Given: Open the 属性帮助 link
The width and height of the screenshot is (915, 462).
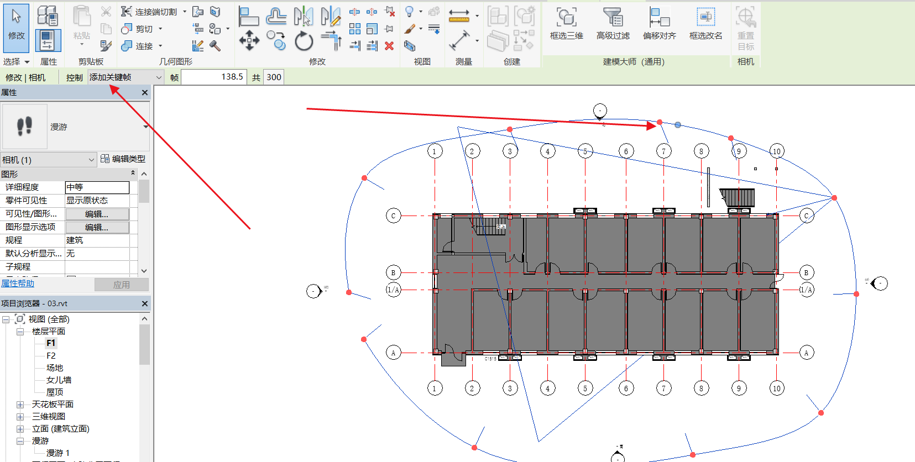Looking at the screenshot, I should click(18, 283).
